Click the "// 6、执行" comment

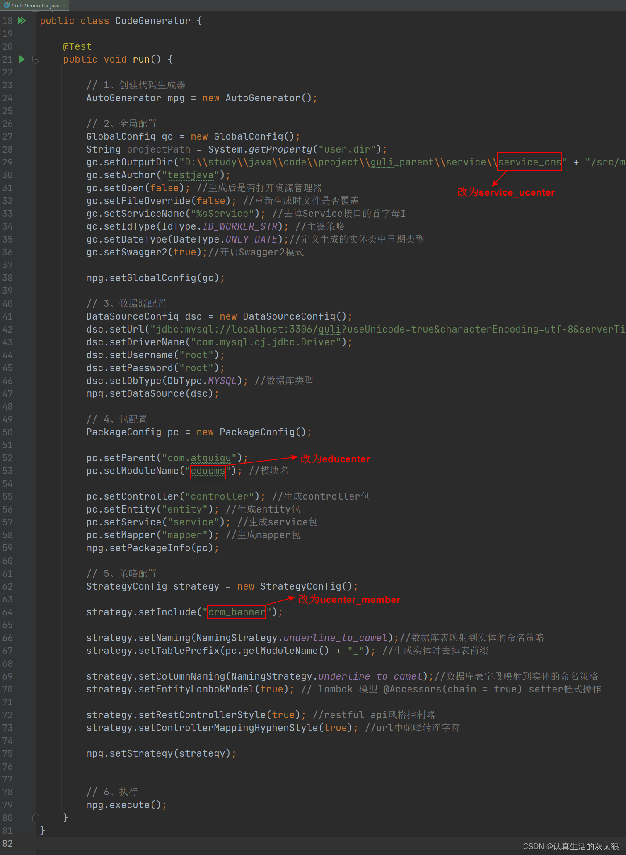(112, 792)
